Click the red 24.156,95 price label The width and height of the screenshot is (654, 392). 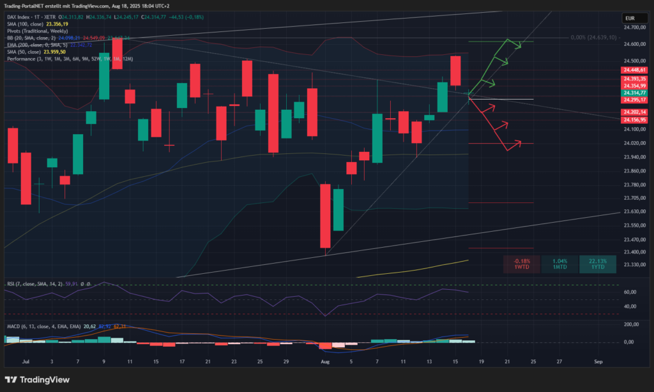point(635,119)
